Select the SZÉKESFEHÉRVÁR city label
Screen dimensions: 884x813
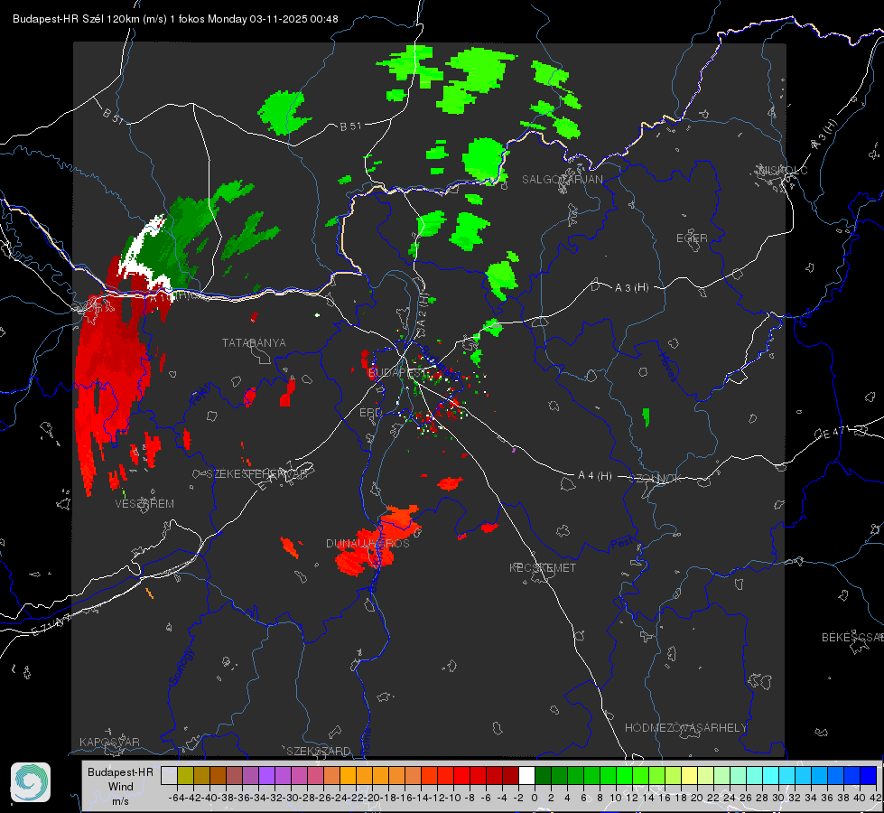tap(256, 474)
